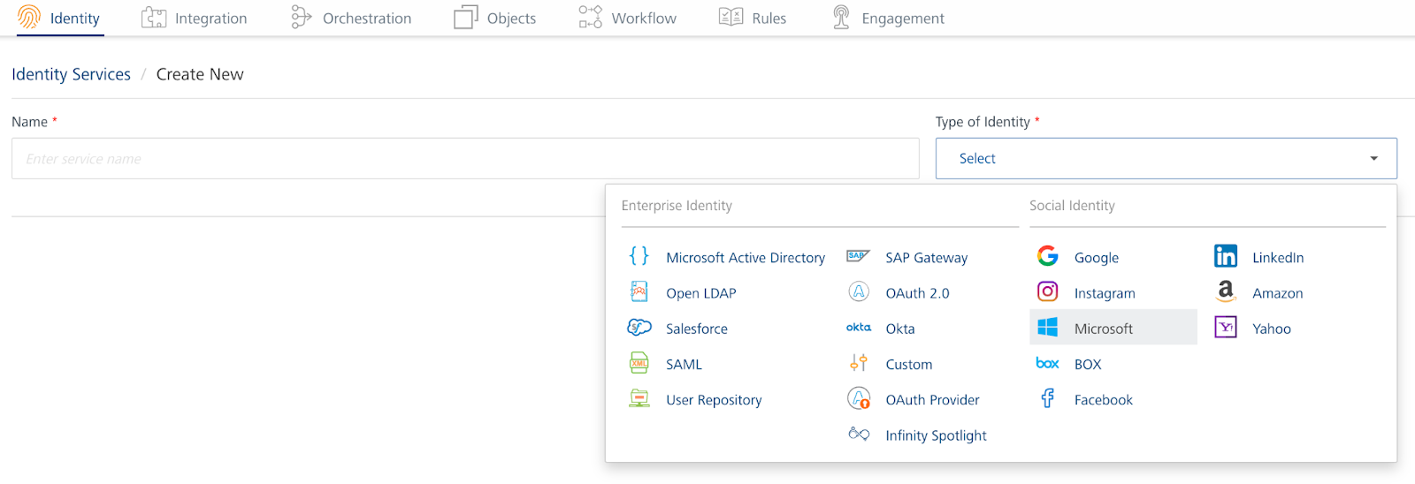Click the Microsoft Windows logo
Viewport: 1415px width, 484px height.
coord(1048,328)
